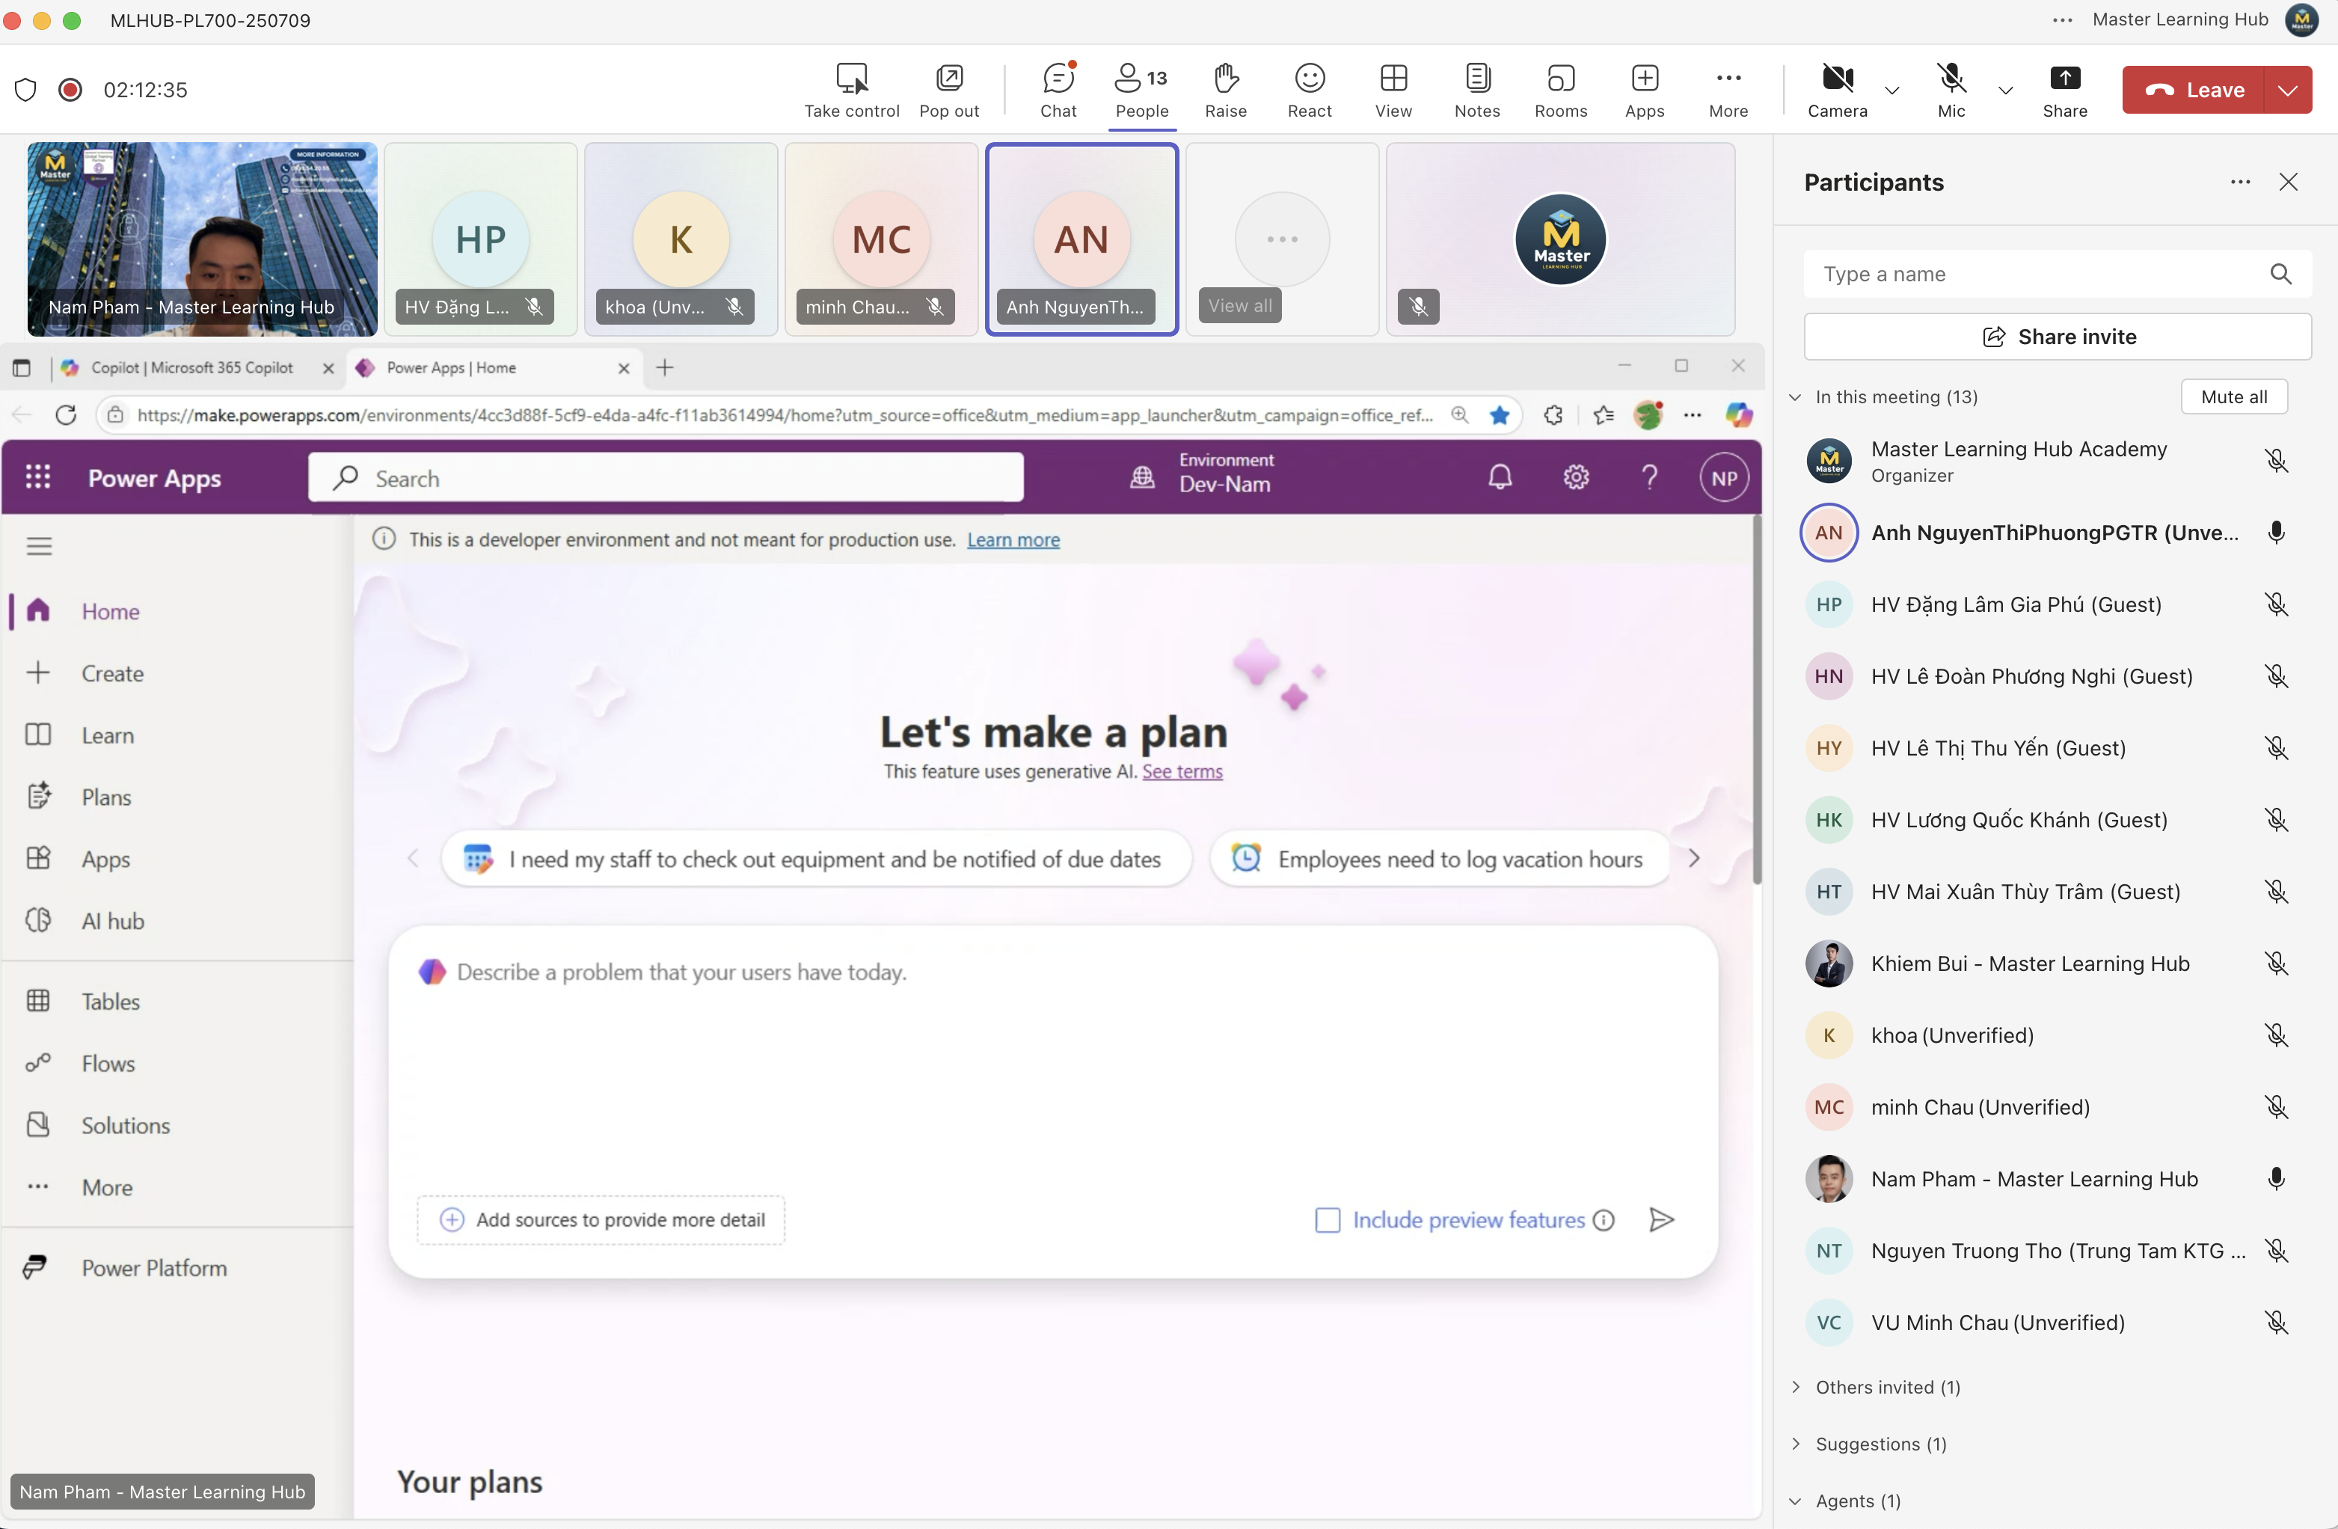
Task: Open Participants panel more options
Action: coord(2240,182)
